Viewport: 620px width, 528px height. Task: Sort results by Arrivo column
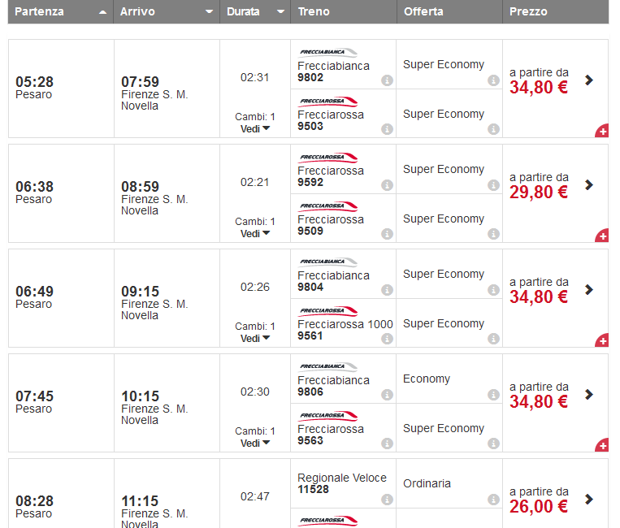click(166, 12)
